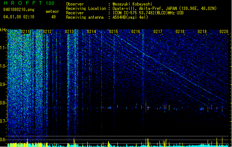Click the date stamp 04.01.08 02:10
232x147 pixels.
19,17
